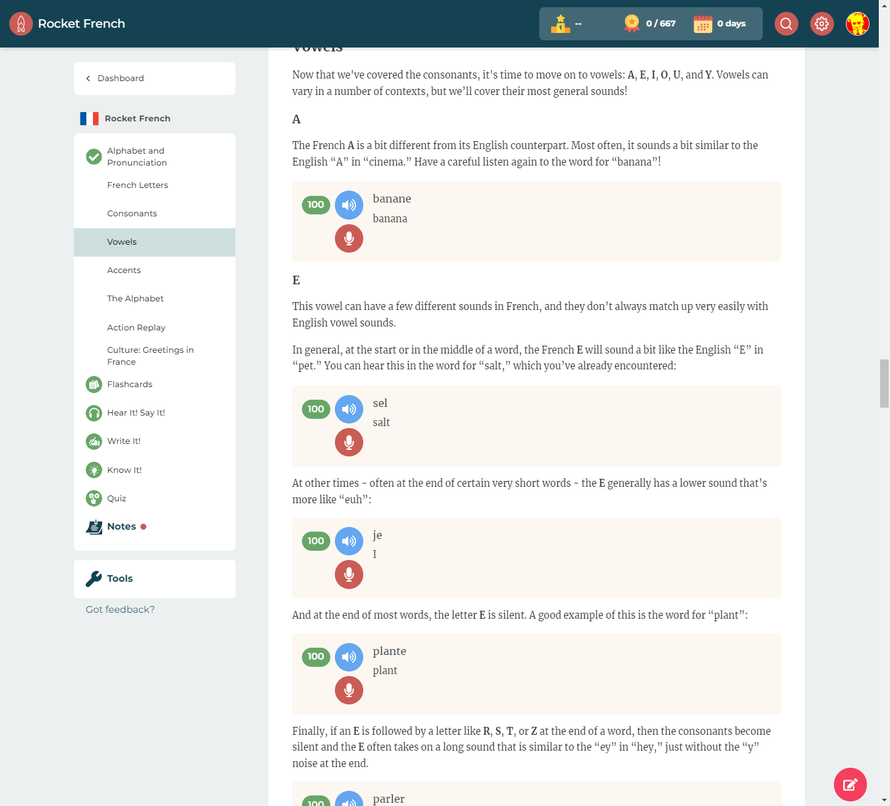
Task: Record pronunciation for banane
Action: coord(349,238)
